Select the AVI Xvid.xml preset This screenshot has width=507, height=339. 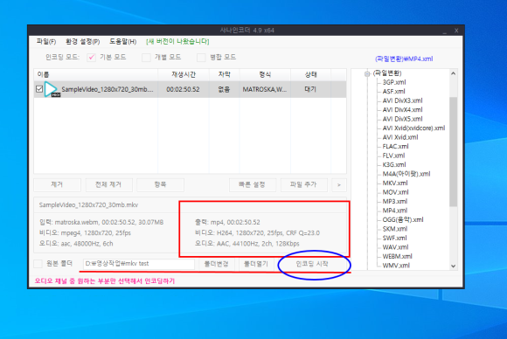pos(400,137)
